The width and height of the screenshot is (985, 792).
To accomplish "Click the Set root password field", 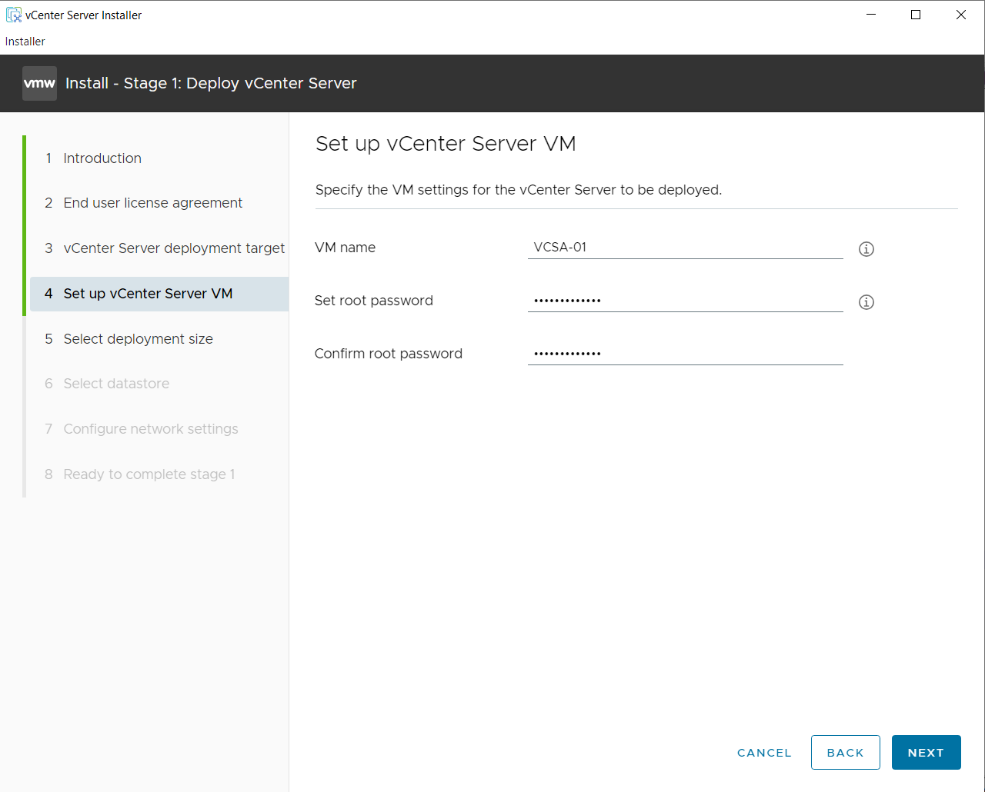I will click(x=685, y=300).
